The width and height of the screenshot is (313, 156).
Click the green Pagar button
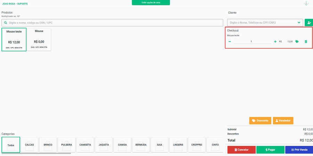[x=270, y=150]
